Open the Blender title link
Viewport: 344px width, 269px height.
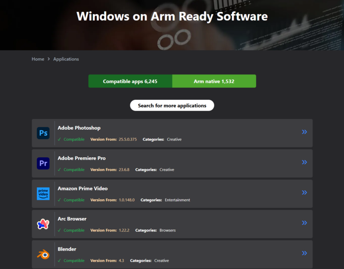point(67,249)
